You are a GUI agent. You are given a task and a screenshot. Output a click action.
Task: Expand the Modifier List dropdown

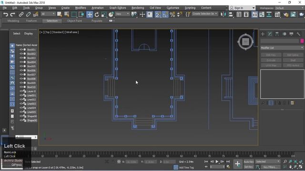click(x=282, y=47)
